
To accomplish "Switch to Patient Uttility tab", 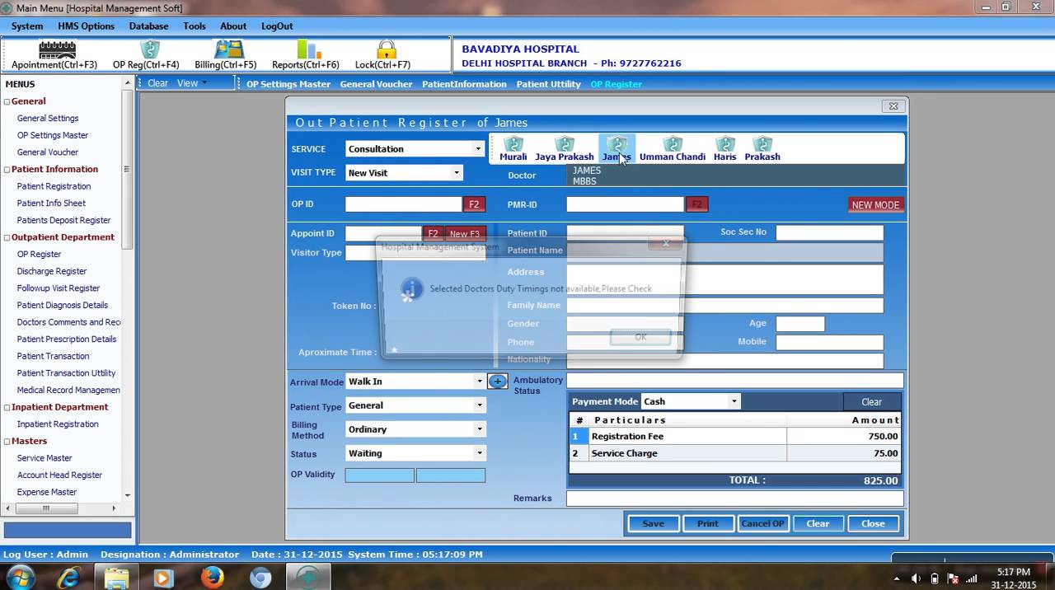I will [x=548, y=84].
